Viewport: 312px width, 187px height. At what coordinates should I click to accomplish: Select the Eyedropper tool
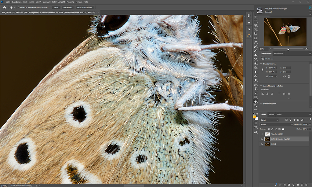click(255, 42)
